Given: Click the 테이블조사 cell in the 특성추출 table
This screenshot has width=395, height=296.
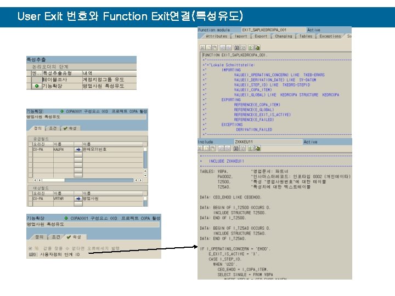Looking at the screenshot, I should pos(62,79).
